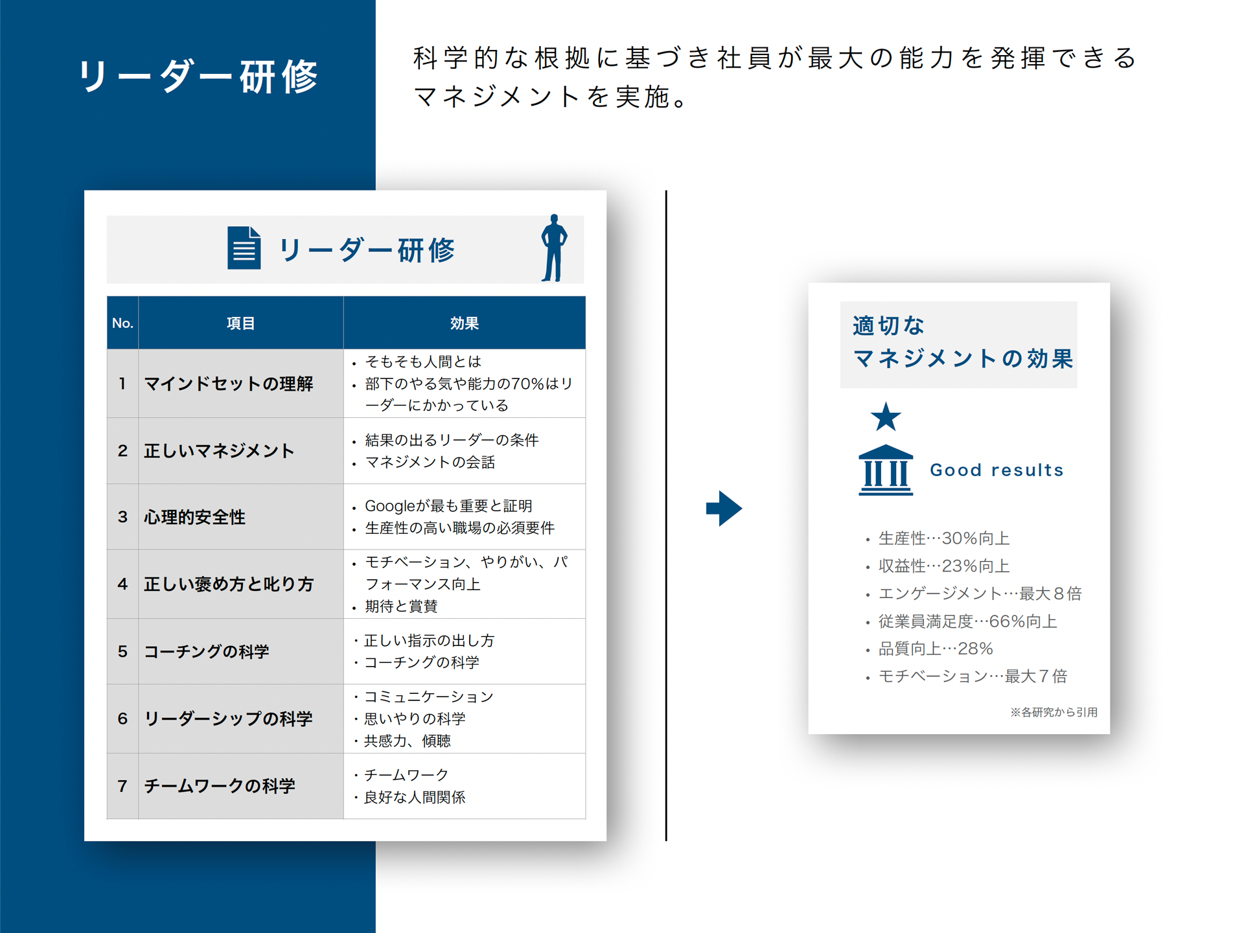Screen dimensions: 1244x933
Task: Click the 期待と賞賛 bullet
Action: 401,606
